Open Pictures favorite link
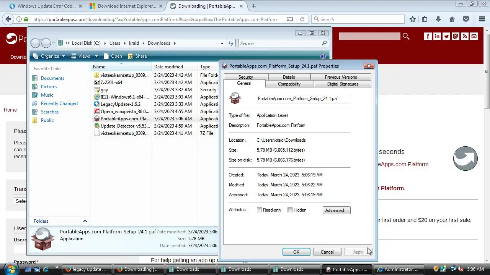The image size is (490, 275). click(49, 87)
